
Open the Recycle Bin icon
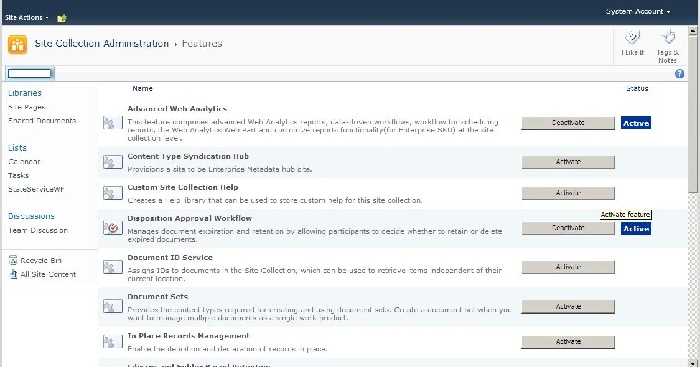point(13,261)
